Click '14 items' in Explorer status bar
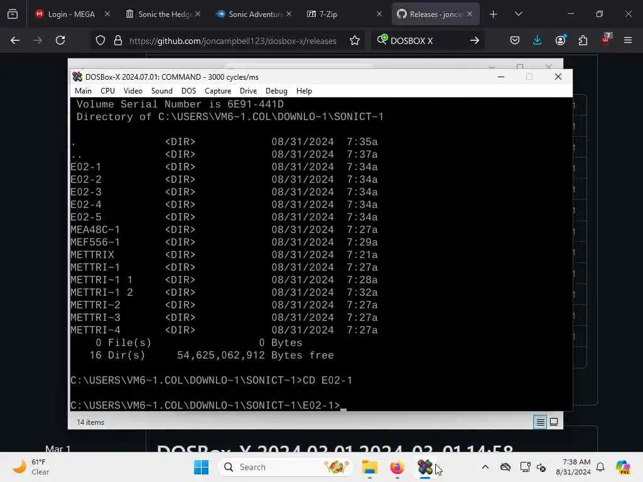Screen dimensions: 643x482 (x=90, y=422)
